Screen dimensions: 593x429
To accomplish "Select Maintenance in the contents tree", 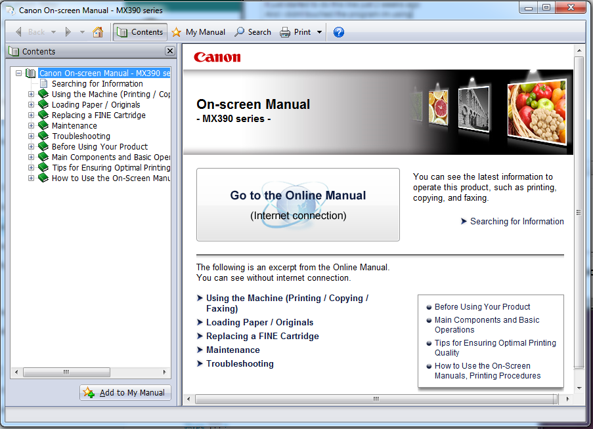I will (74, 125).
